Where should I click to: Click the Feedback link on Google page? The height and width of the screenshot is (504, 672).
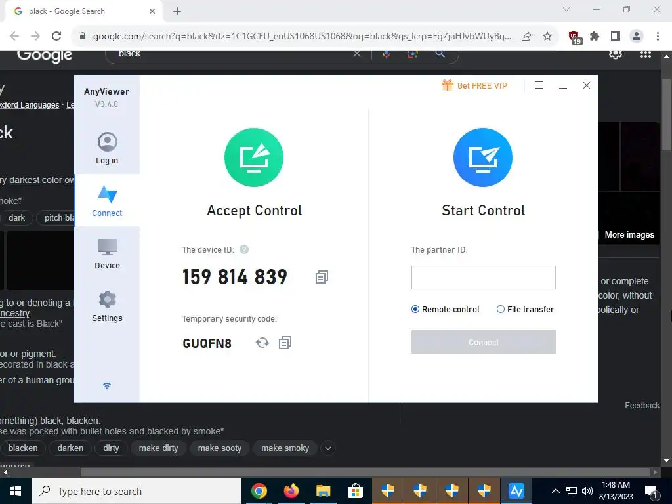tap(642, 406)
